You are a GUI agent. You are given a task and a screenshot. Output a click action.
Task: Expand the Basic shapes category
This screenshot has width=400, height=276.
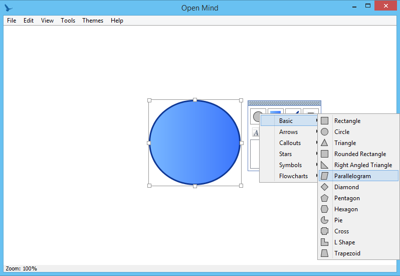(x=289, y=121)
